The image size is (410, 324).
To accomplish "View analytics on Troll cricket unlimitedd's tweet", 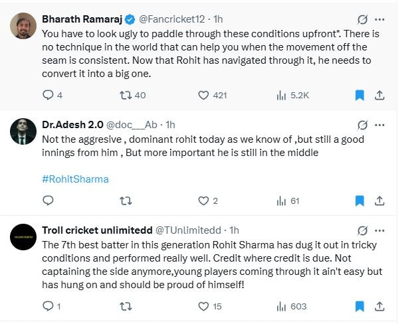I will coord(281,306).
